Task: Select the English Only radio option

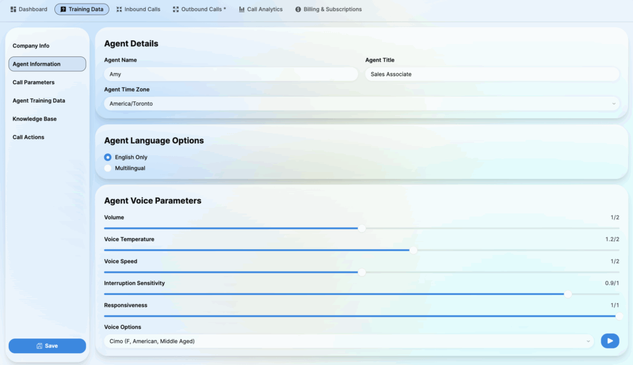Action: (108, 157)
